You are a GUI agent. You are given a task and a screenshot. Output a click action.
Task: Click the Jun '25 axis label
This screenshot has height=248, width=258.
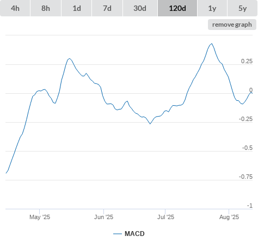(103, 217)
